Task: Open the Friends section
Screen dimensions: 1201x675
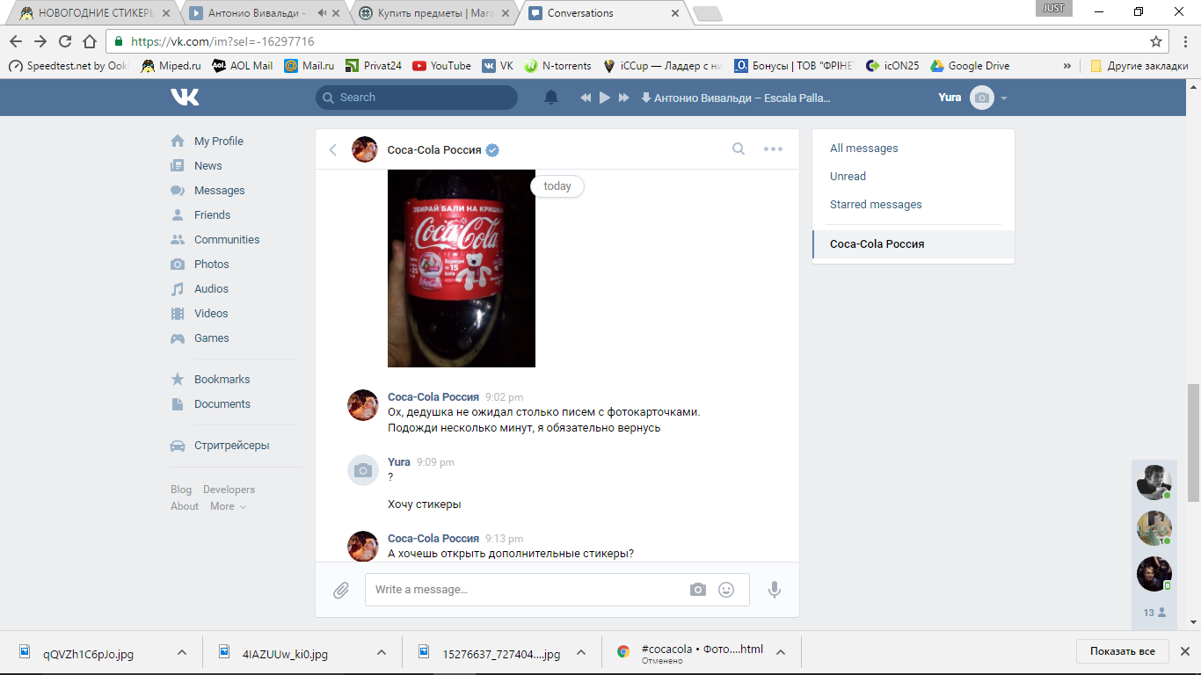Action: [x=213, y=215]
